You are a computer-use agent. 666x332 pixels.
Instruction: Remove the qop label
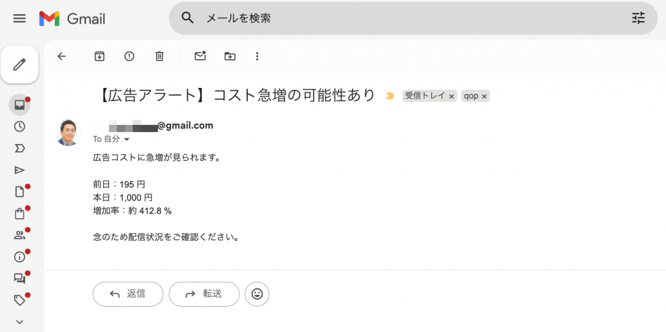pos(485,96)
